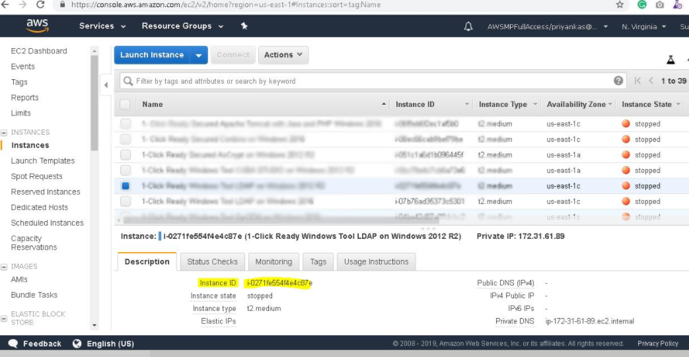Viewport: 689px width, 357px height.
Task: Check the instance with ID i-07b76ad35373c5301
Action: tap(126, 201)
